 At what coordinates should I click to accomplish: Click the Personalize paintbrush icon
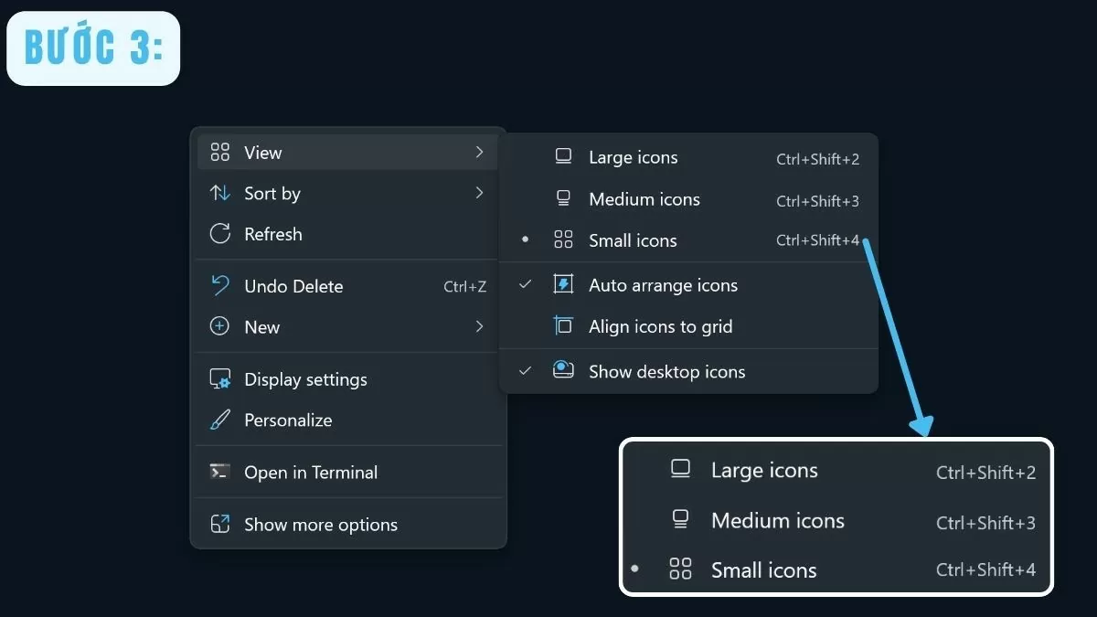click(x=219, y=420)
